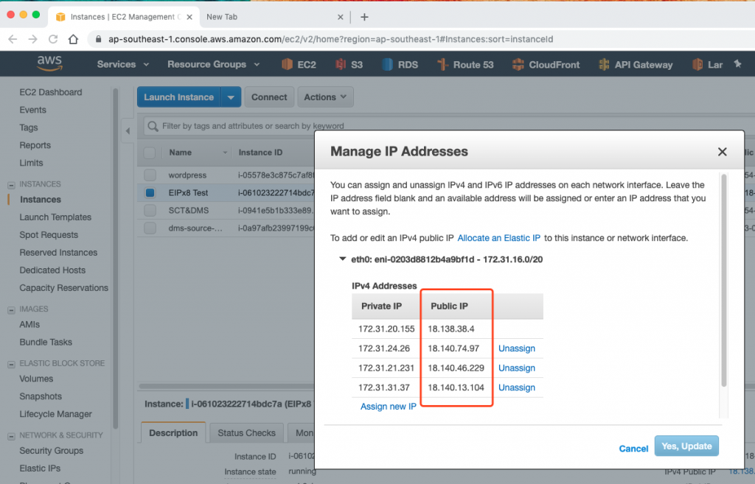Collapse the left navigation panel arrow
Viewport: 755px width, 484px height.
point(128,130)
